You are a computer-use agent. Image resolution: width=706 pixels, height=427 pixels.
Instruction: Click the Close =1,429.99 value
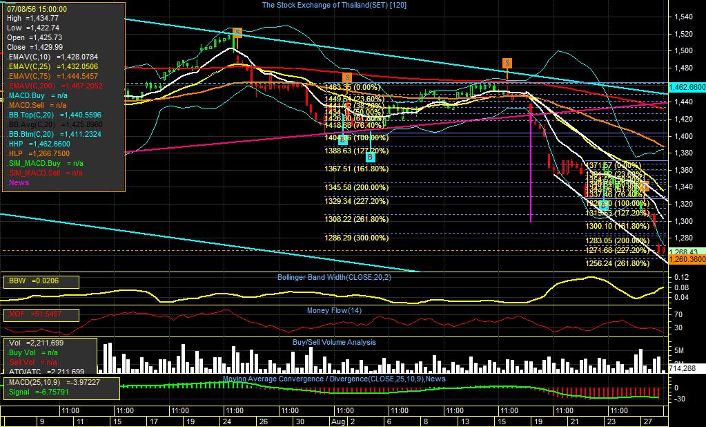[35, 48]
